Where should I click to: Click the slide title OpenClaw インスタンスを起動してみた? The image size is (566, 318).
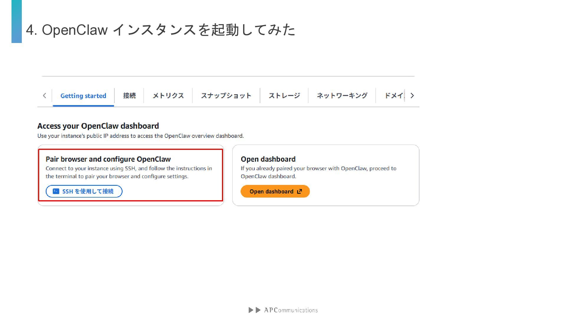(161, 30)
